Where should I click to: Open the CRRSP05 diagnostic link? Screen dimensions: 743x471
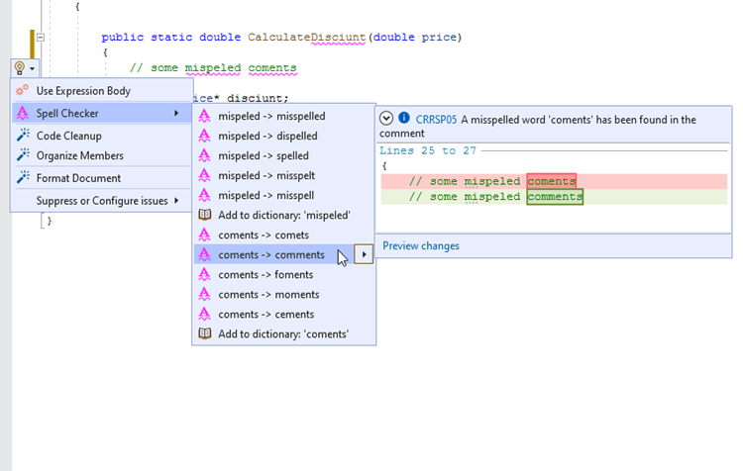pyautogui.click(x=436, y=120)
